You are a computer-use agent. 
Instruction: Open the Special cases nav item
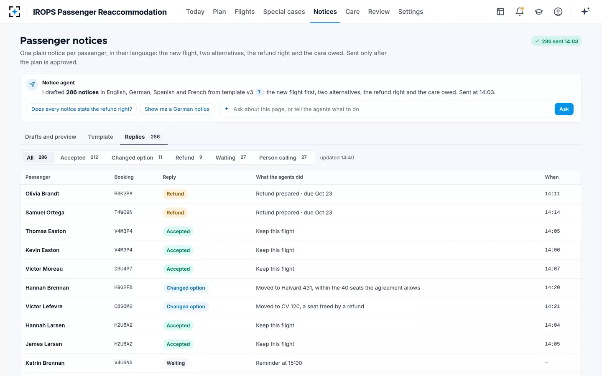tap(284, 12)
